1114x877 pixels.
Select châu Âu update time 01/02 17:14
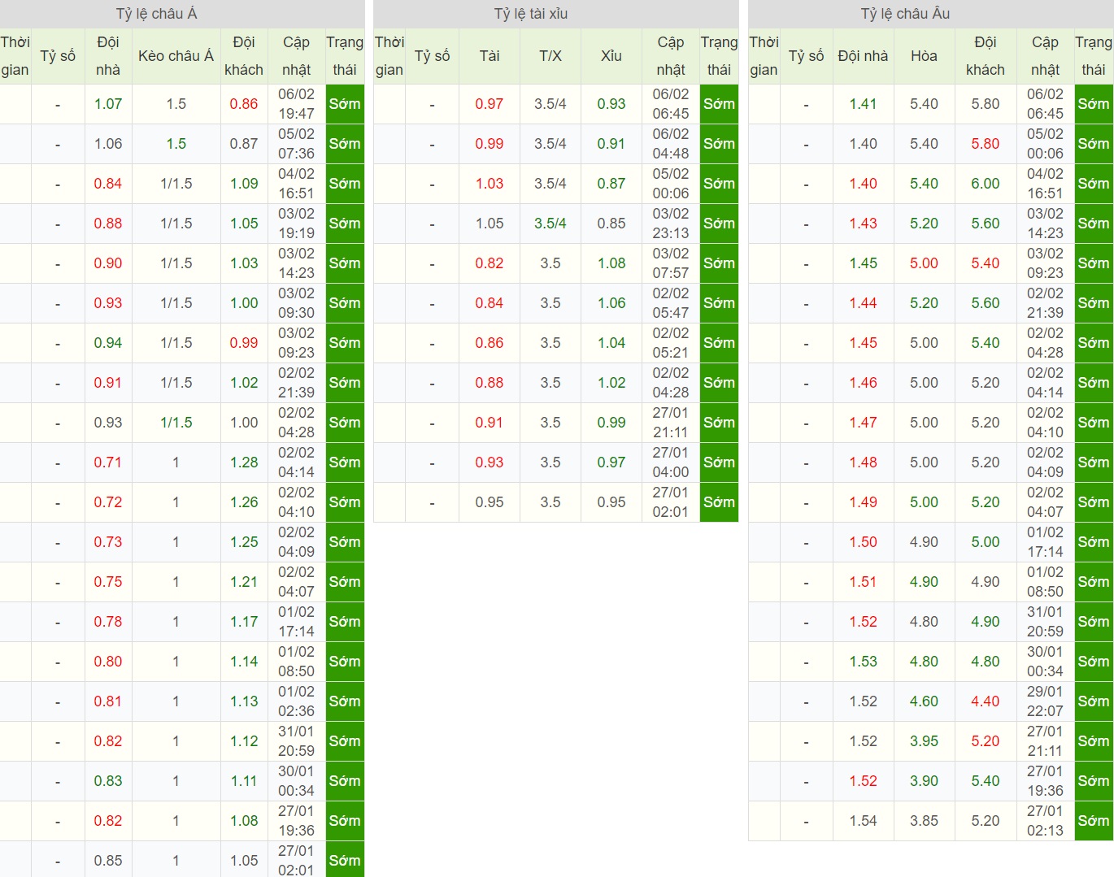coord(1045,542)
